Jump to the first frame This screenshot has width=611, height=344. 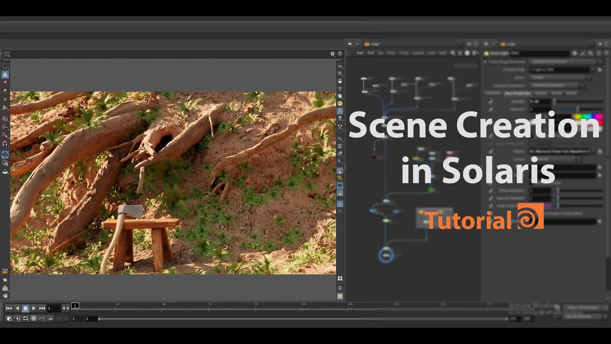point(9,309)
